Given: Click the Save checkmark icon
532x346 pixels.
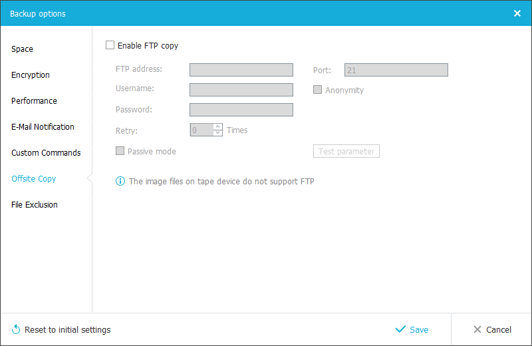Looking at the screenshot, I should [400, 329].
